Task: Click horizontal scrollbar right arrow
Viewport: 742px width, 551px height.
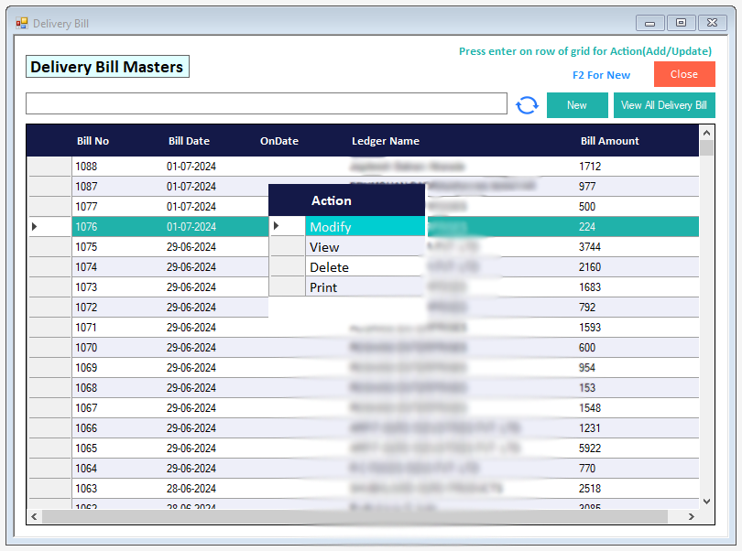Action: click(693, 517)
